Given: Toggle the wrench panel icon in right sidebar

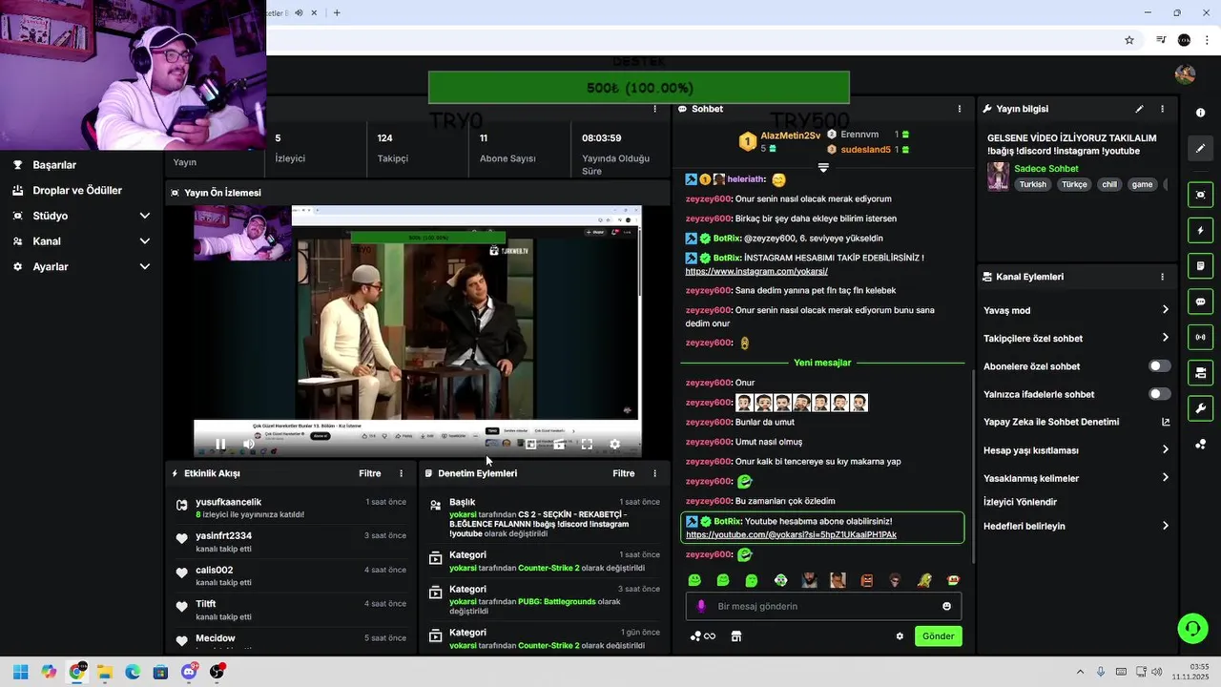Looking at the screenshot, I should [x=1200, y=408].
